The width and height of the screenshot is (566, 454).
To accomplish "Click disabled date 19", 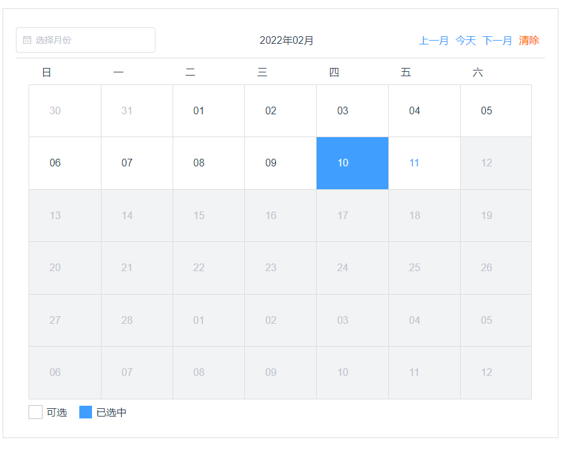I will click(x=496, y=216).
